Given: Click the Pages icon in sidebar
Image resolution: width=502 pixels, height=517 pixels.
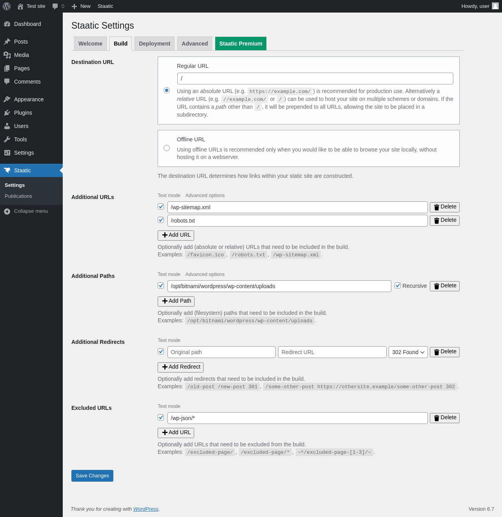Looking at the screenshot, I should (7, 68).
